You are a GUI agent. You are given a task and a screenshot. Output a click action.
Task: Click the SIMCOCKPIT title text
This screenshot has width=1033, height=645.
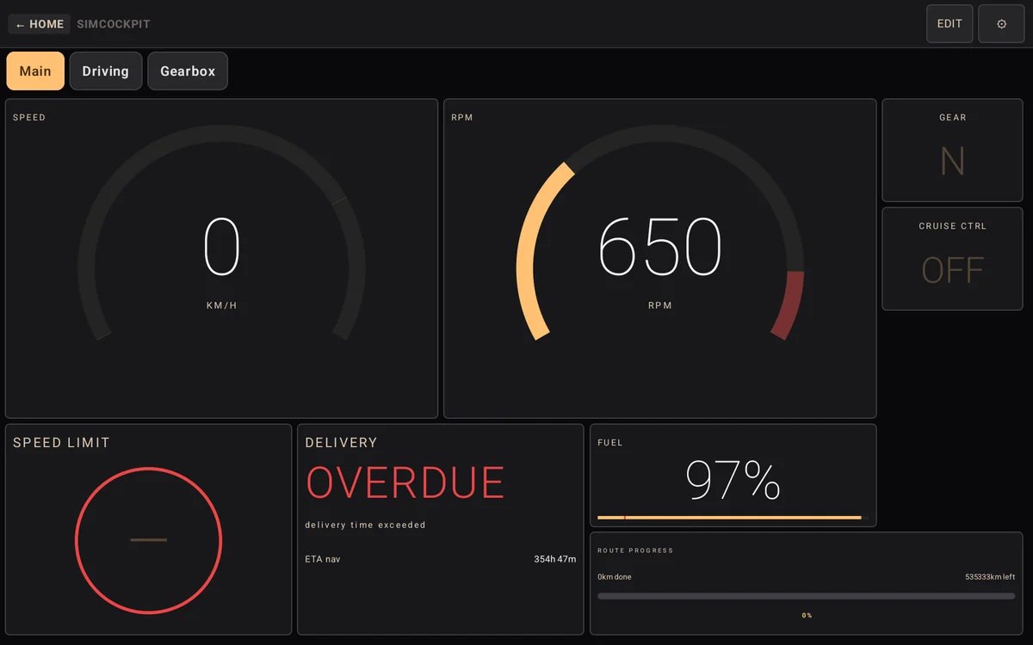point(114,24)
